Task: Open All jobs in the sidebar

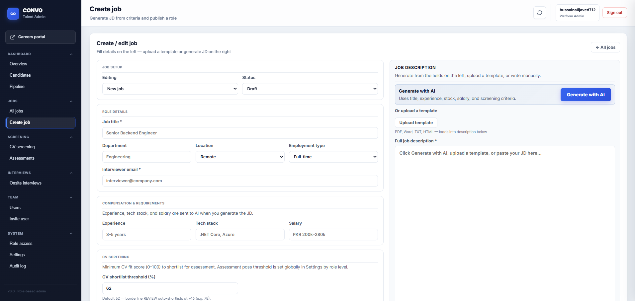Action: click(x=41, y=111)
